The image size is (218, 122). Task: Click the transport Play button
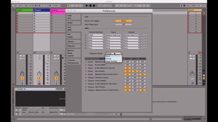pyautogui.click(x=87, y=5)
